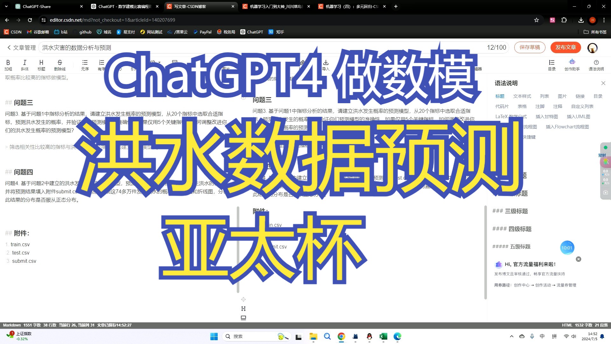611x344 pixels.
Task: Open the 插入UML图 syntax tab
Action: (578, 117)
